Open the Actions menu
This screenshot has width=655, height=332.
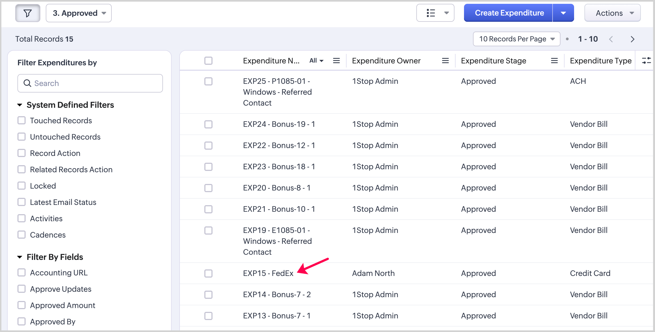[612, 13]
